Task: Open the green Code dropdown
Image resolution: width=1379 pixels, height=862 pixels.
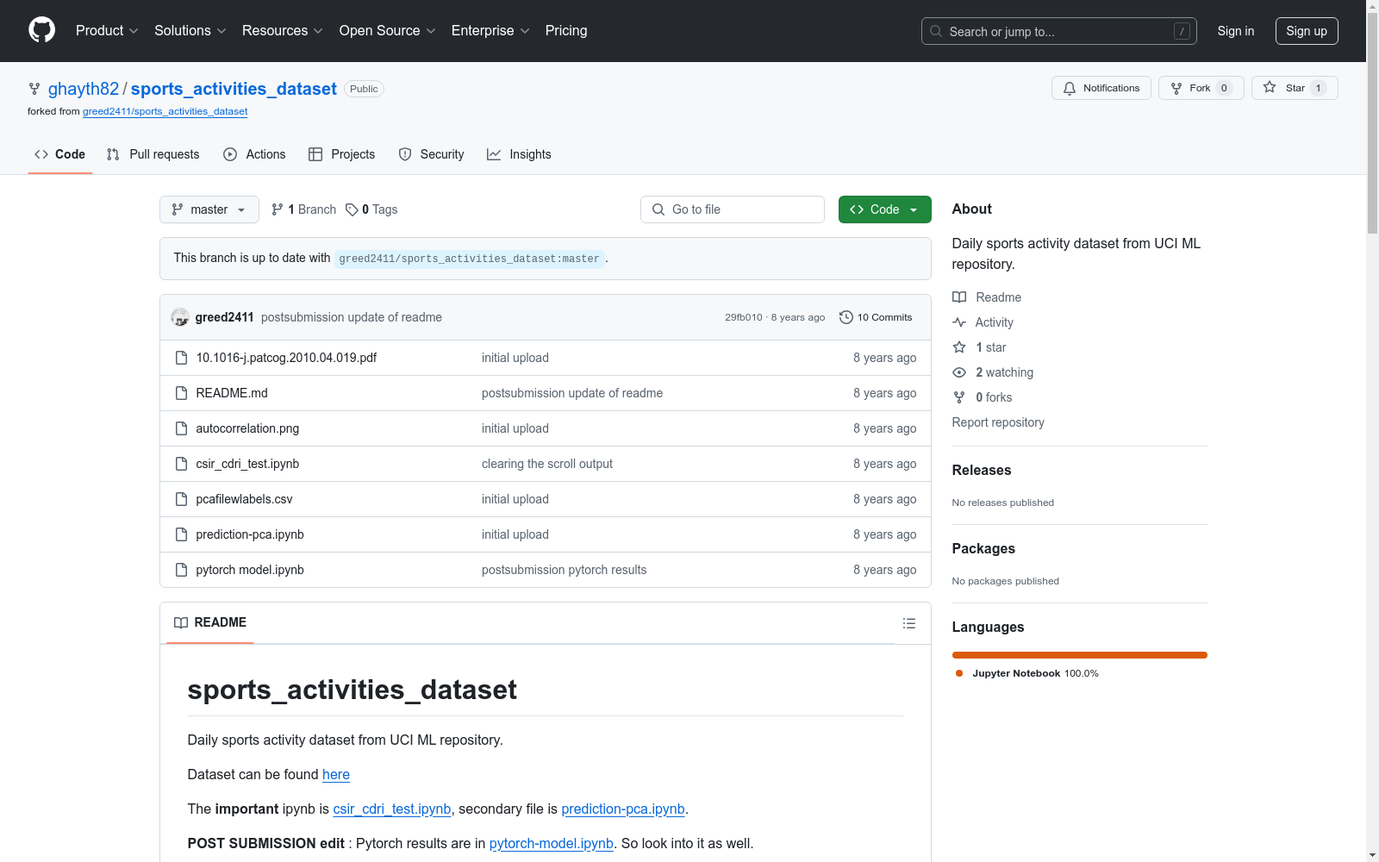Action: (x=884, y=209)
